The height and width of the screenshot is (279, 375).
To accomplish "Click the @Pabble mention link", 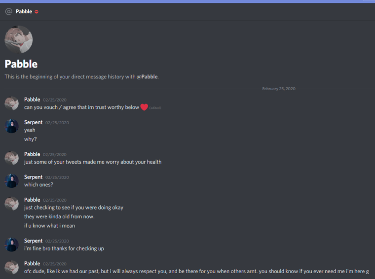I will [x=147, y=77].
